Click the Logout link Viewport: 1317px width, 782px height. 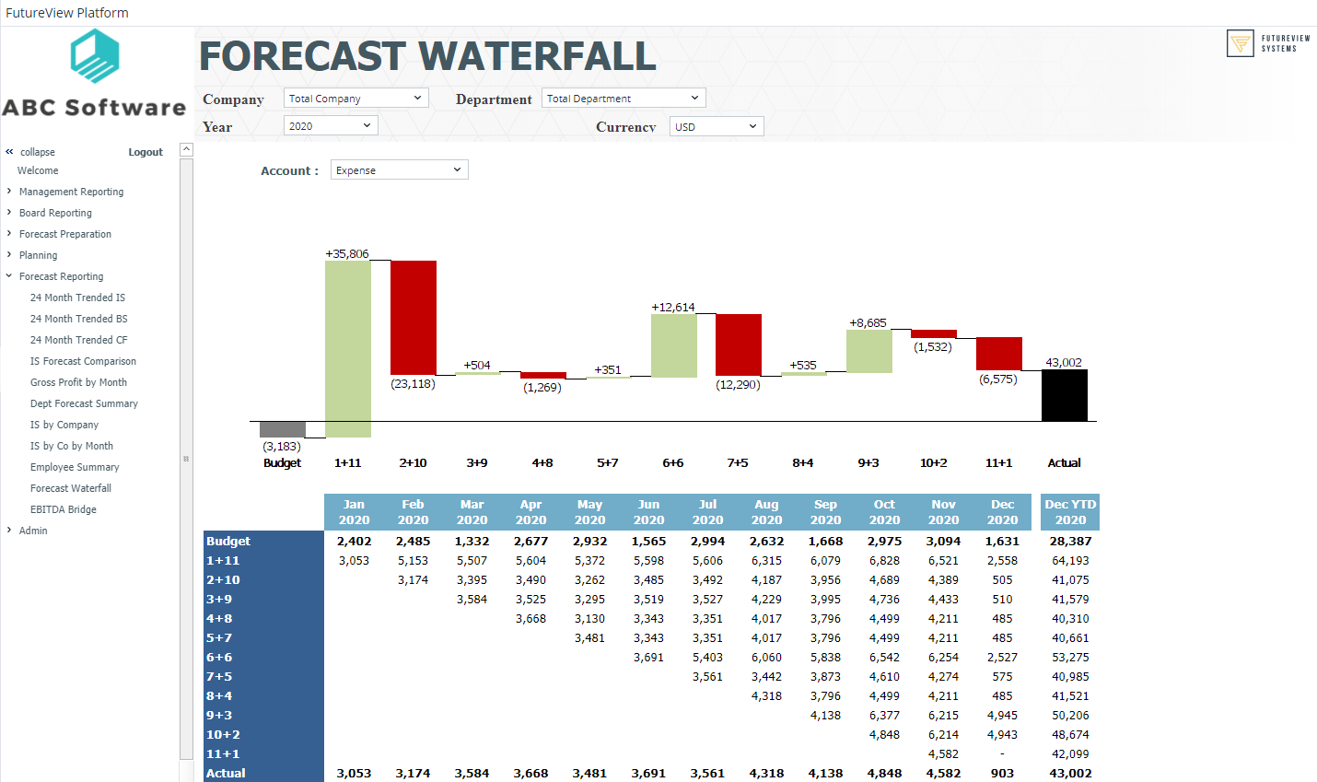coord(145,151)
